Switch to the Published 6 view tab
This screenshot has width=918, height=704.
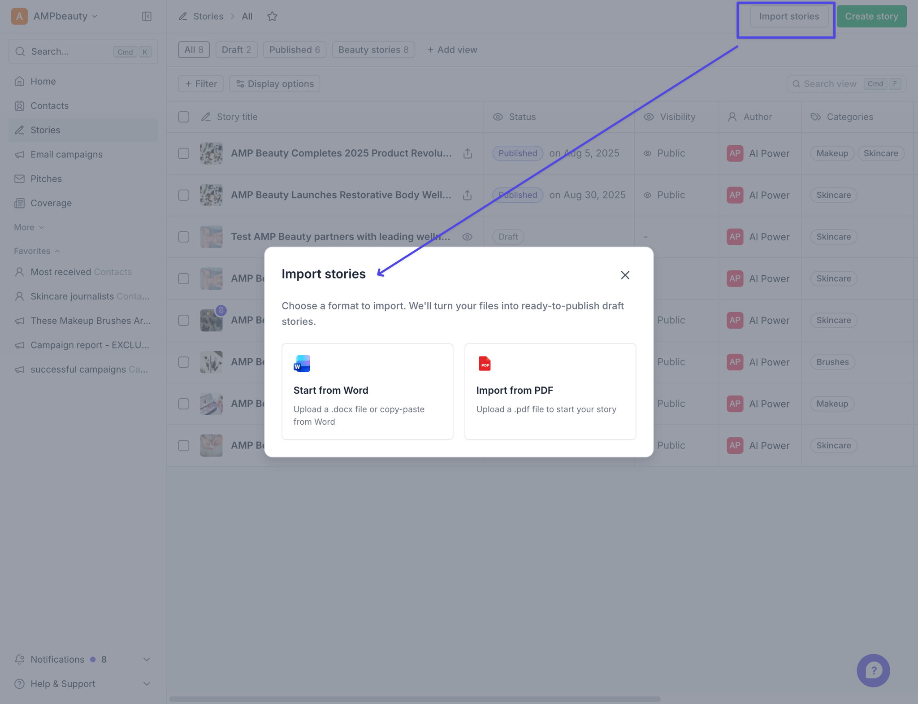coord(294,50)
